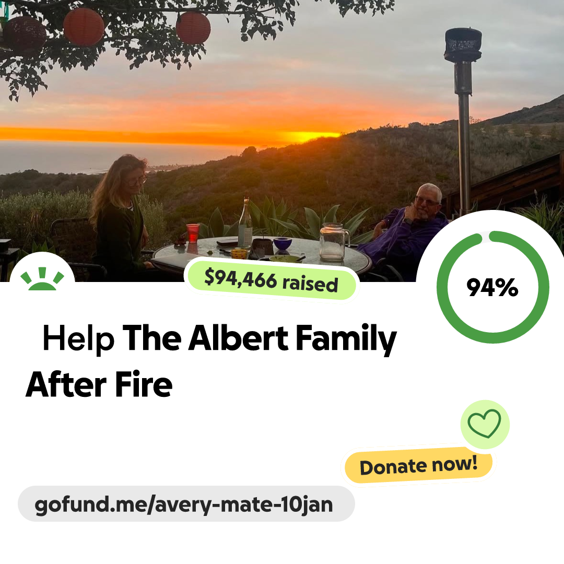
Task: Click the 94% text inside circle
Action: [x=492, y=287]
